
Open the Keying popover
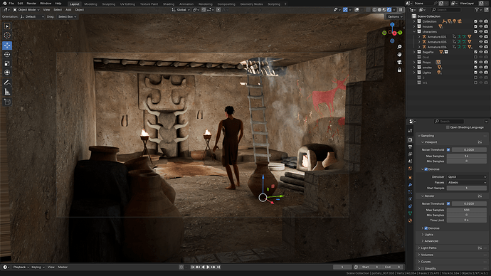point(38,267)
